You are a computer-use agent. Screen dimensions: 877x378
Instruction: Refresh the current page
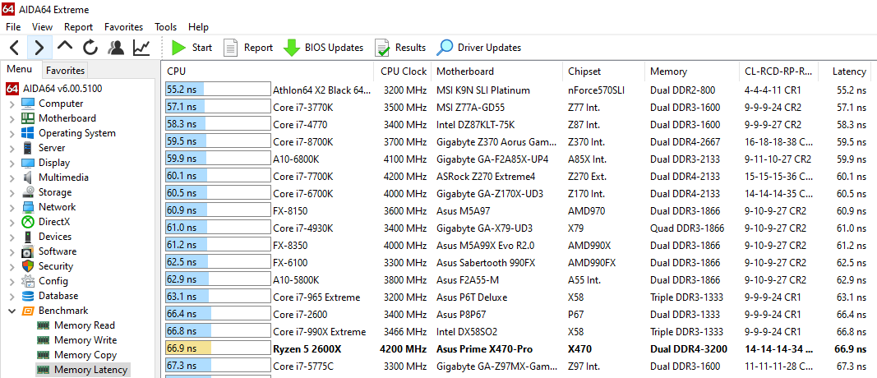pos(90,47)
